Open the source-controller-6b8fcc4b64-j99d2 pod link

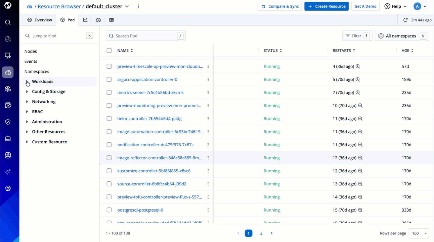(x=152, y=184)
